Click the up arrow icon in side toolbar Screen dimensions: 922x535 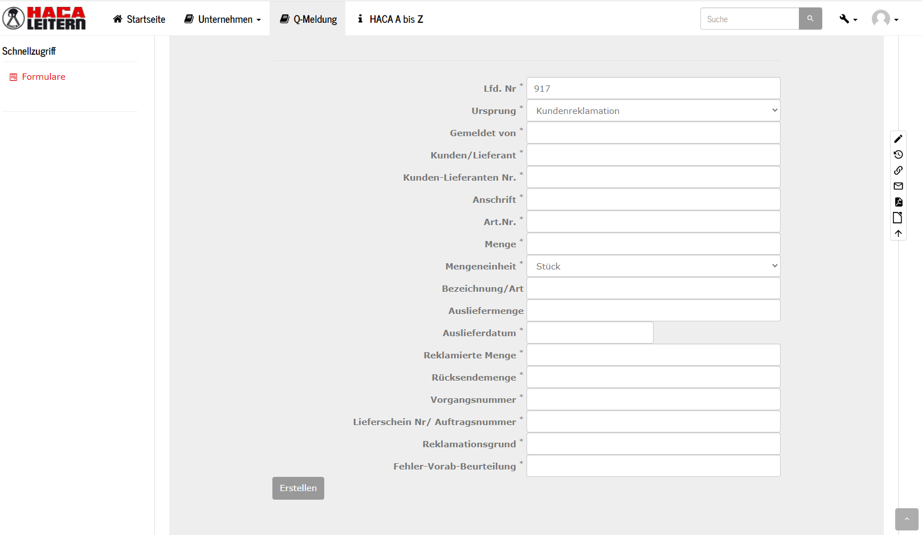898,234
